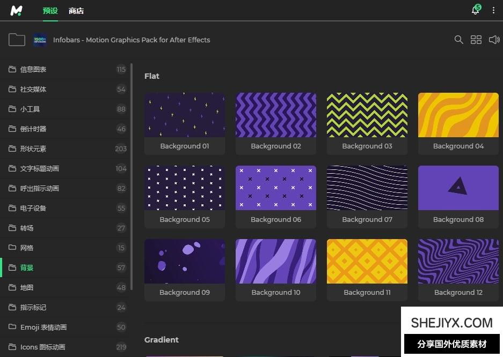The image size is (503, 357).
Task: Switch to grid view layout icon
Action: point(476,40)
